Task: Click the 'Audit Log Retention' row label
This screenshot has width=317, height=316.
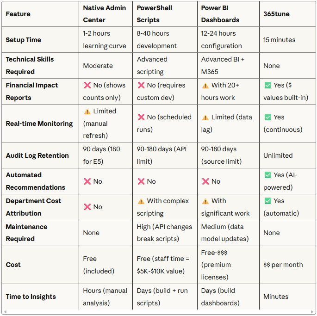Action: click(x=37, y=155)
